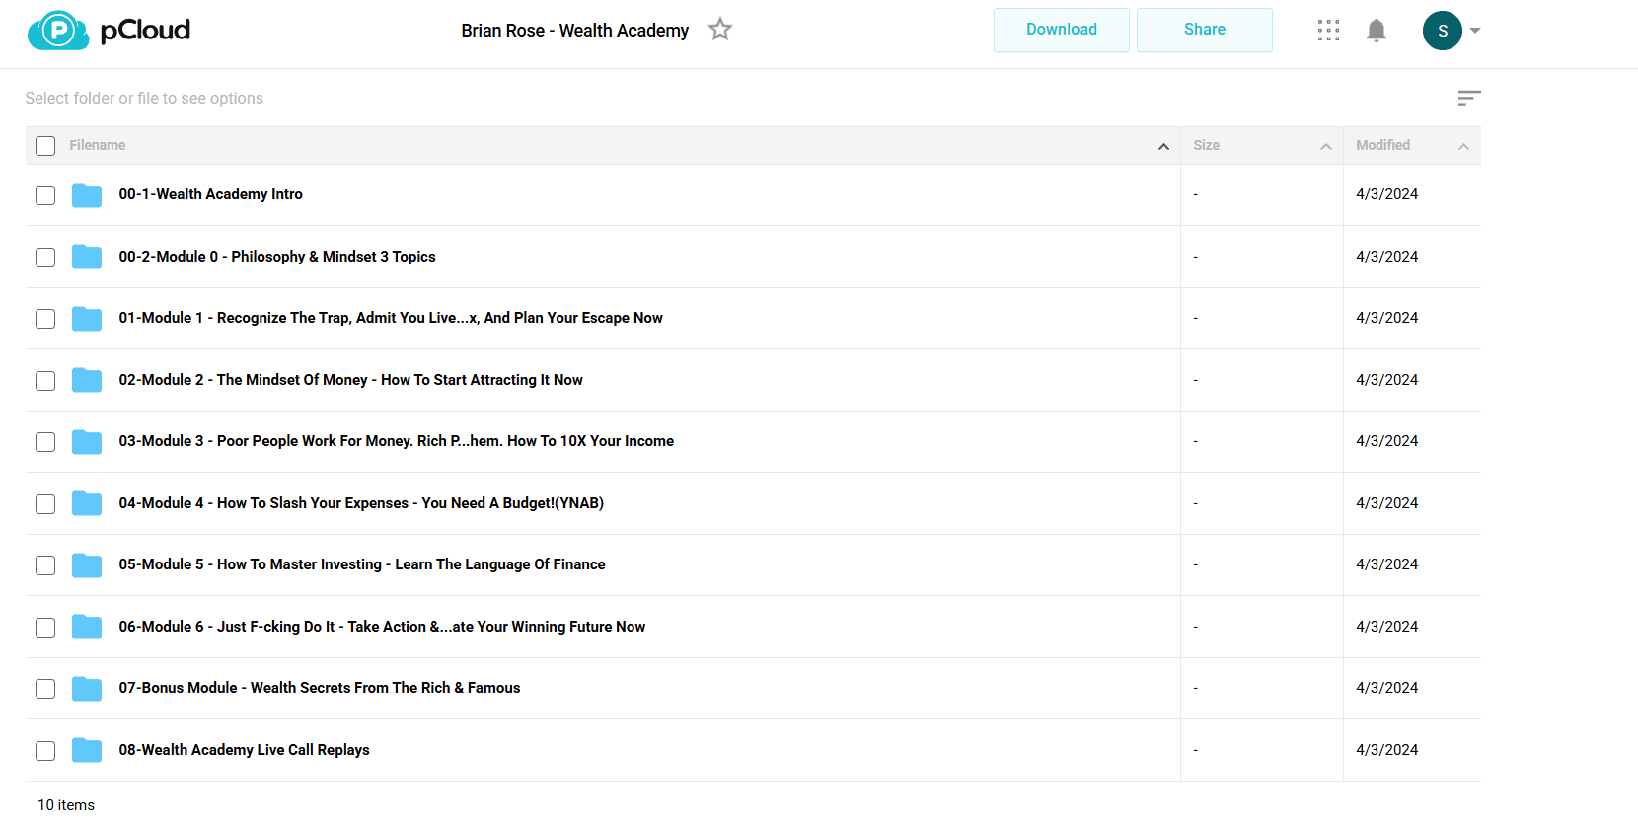Image resolution: width=1638 pixels, height=825 pixels.
Task: Open 02-Module 2 - The Mindset Of Money folder
Action: click(351, 380)
